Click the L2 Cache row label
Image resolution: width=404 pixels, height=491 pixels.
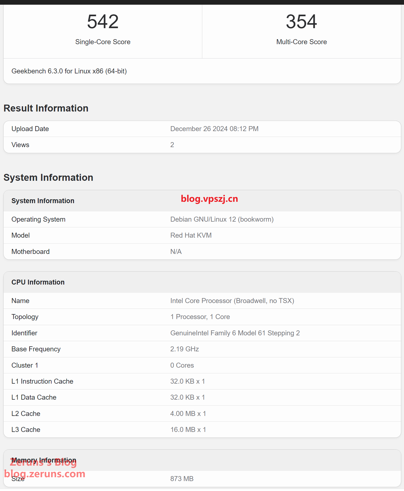click(x=26, y=414)
